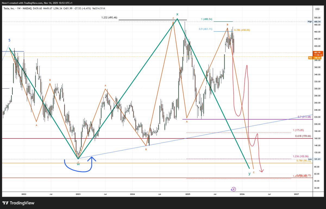
Task: Click the green Y wave label
Action: 249,173
